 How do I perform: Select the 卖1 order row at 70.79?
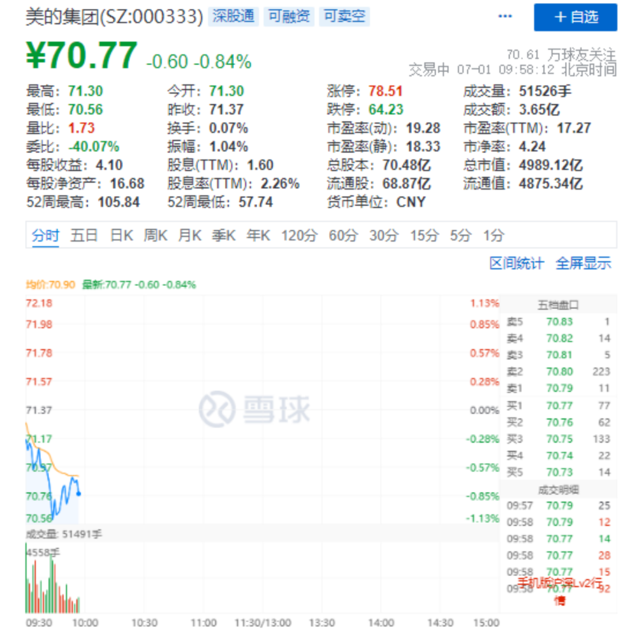tap(558, 389)
